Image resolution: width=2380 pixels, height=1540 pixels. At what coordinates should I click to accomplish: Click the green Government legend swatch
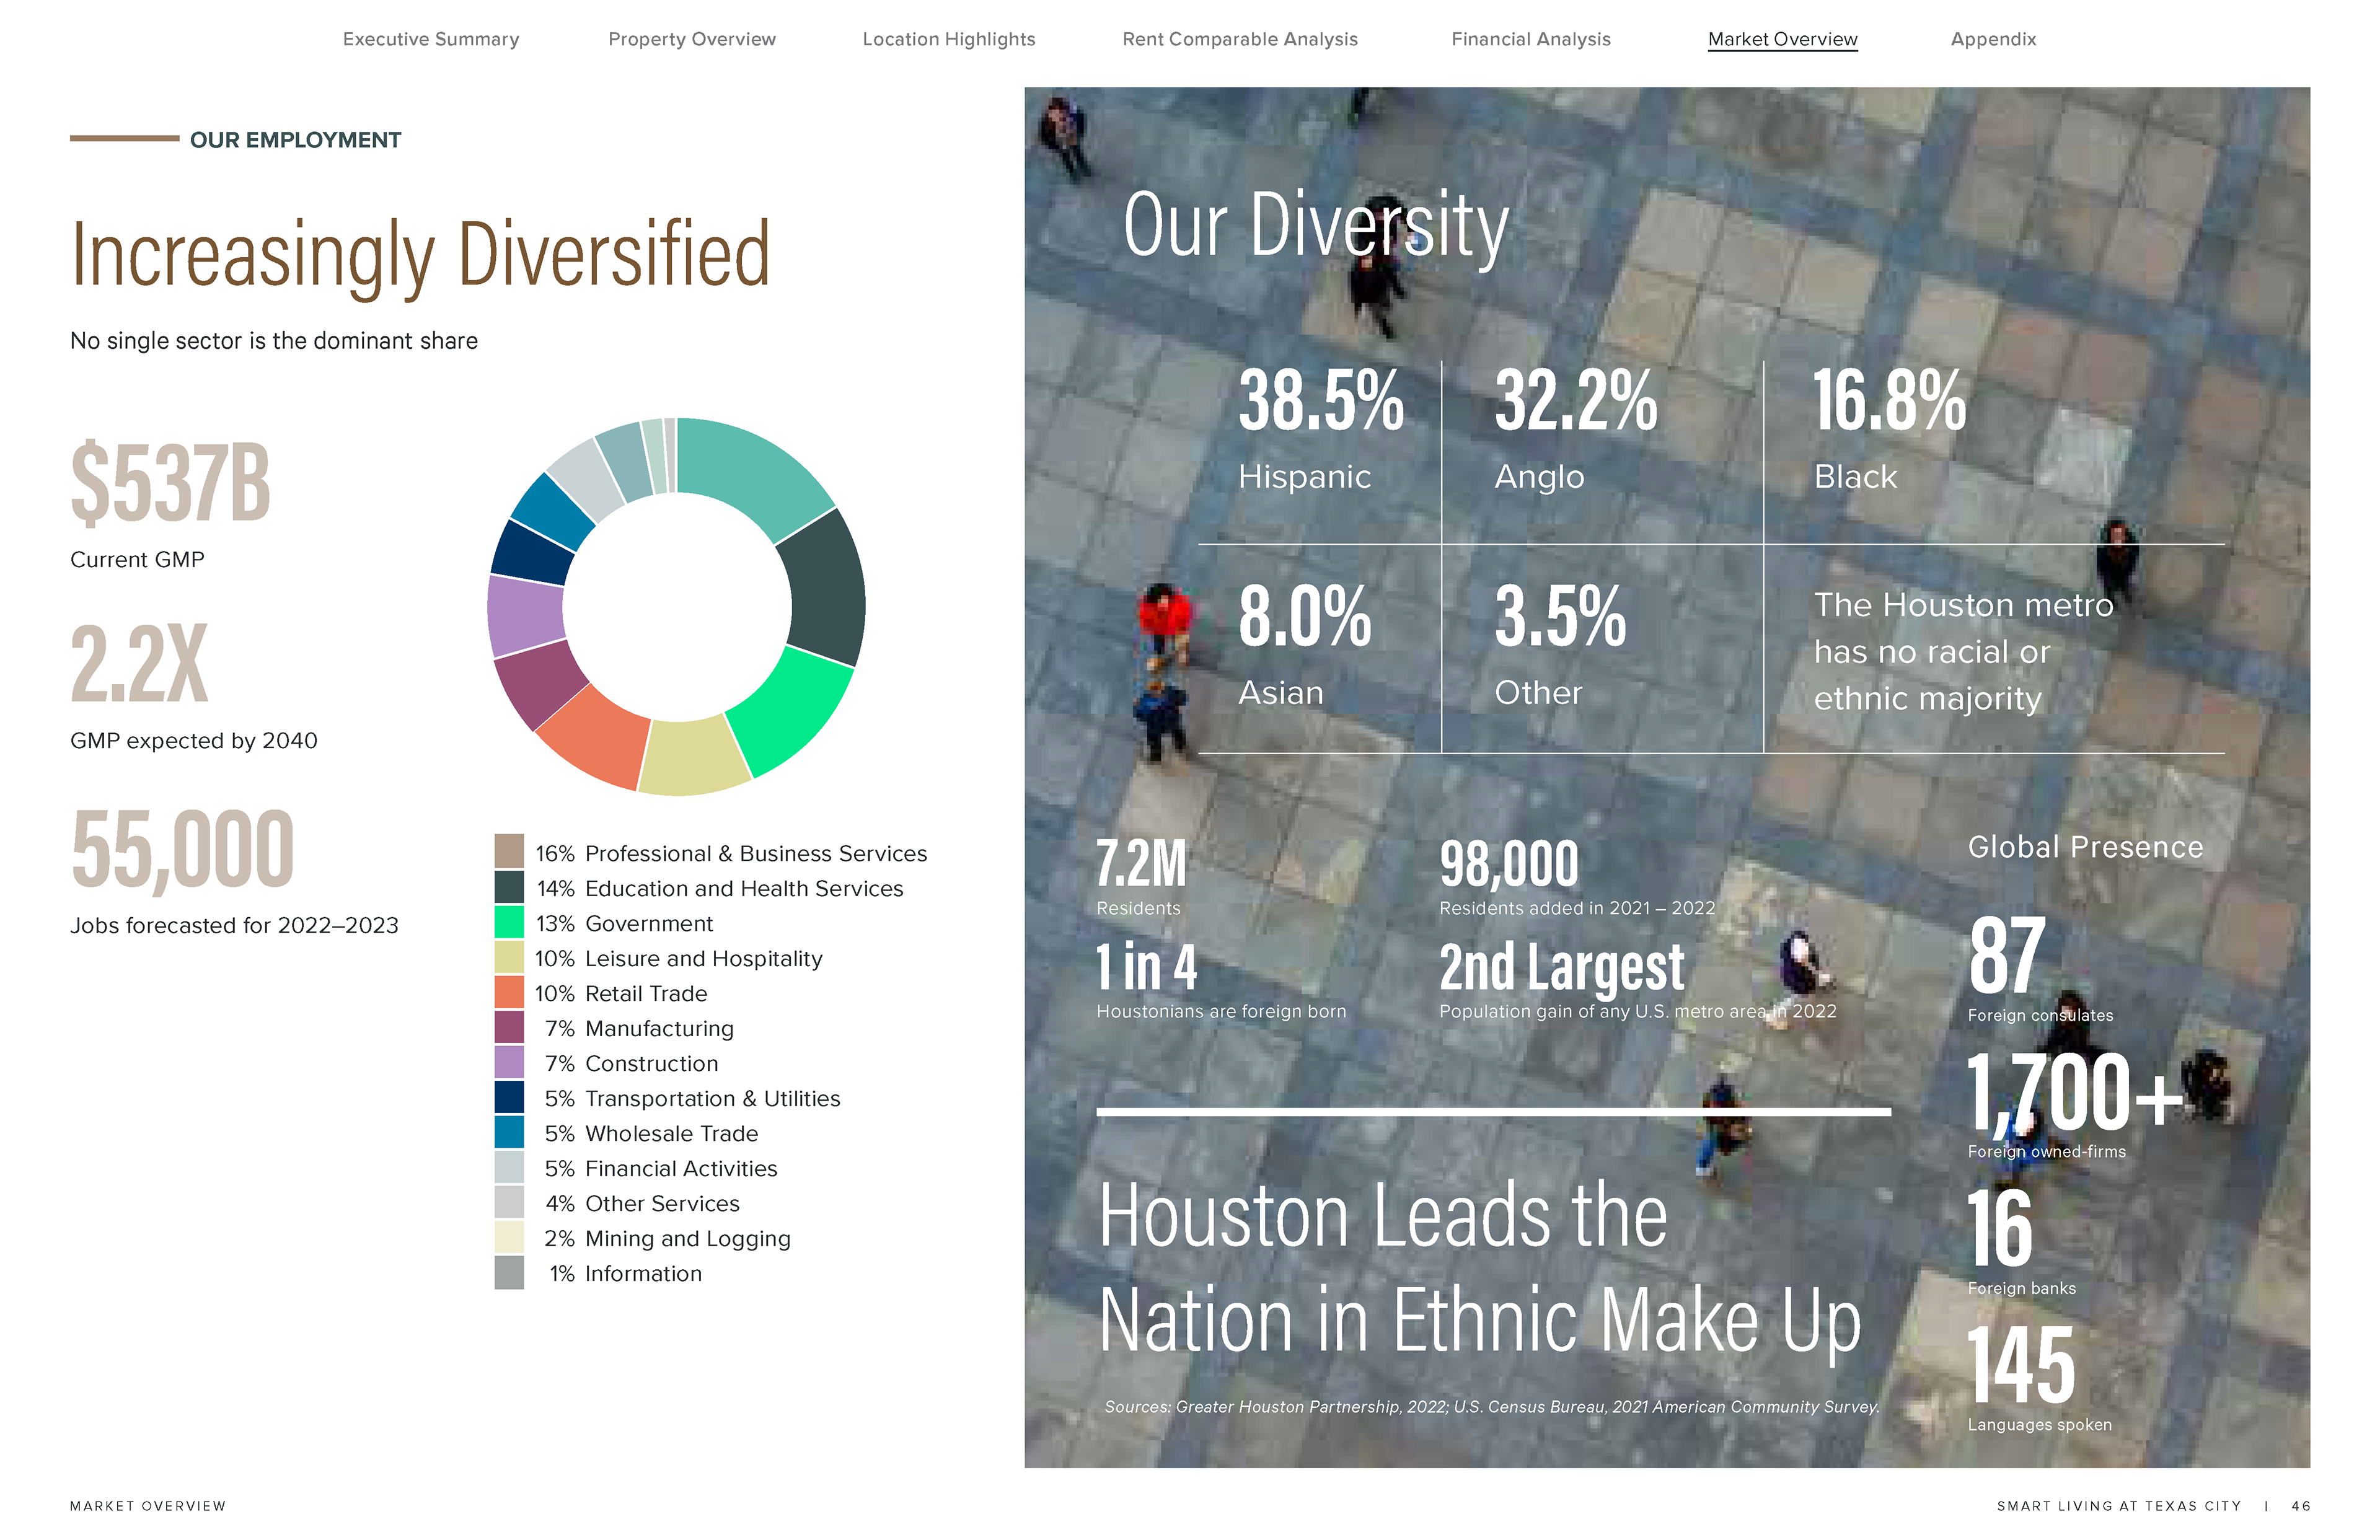click(509, 922)
